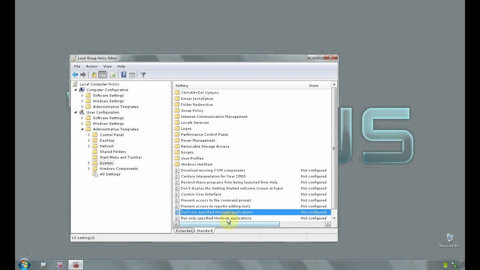Open the Windows Start orb
This screenshot has width=480, height=270.
[24, 264]
